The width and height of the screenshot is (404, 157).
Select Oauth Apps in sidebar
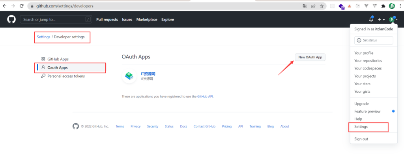tap(72, 67)
